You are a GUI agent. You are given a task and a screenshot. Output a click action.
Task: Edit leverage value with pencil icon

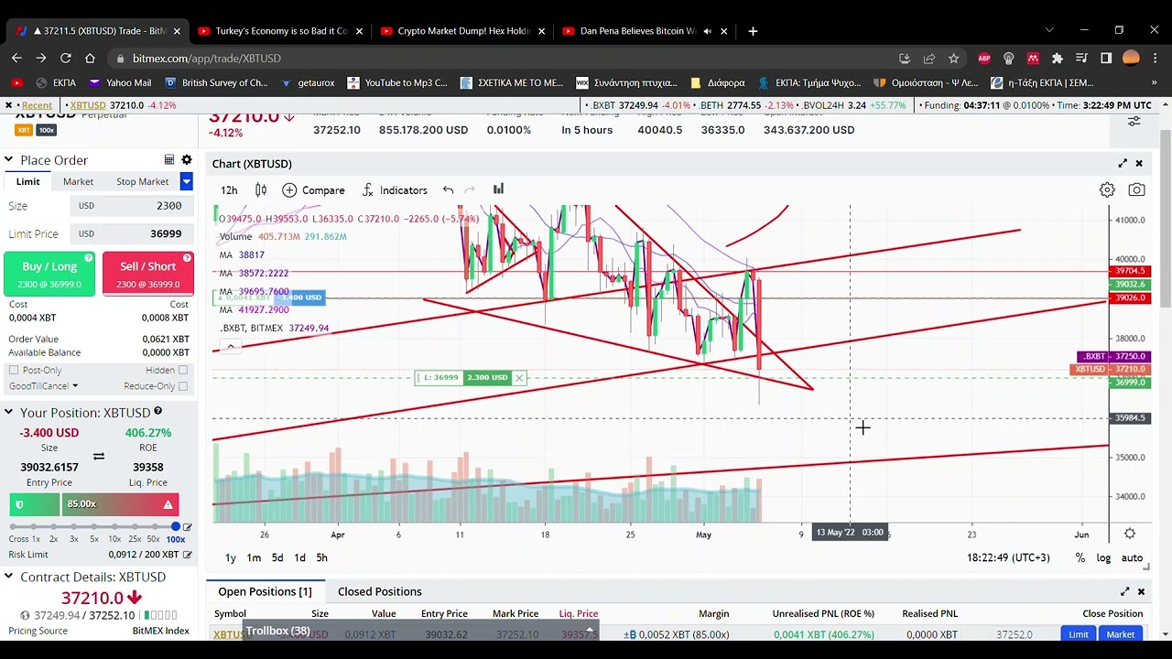click(188, 527)
